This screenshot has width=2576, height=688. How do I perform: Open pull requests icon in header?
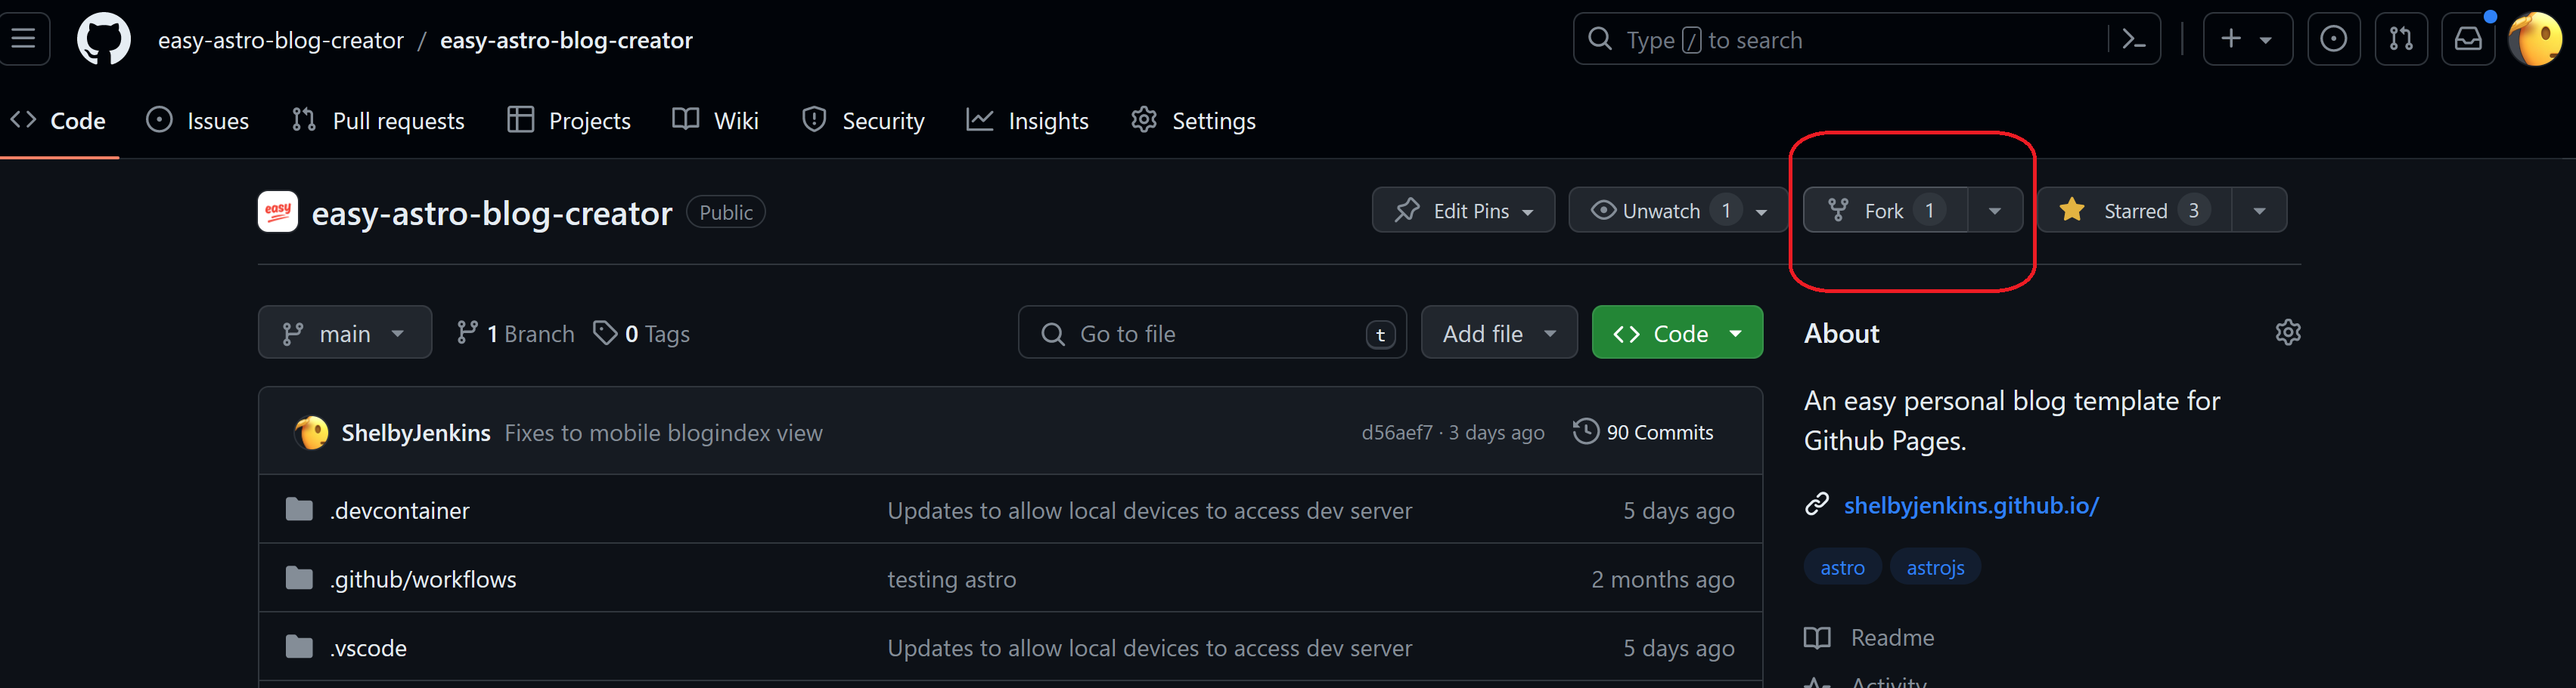point(2400,40)
